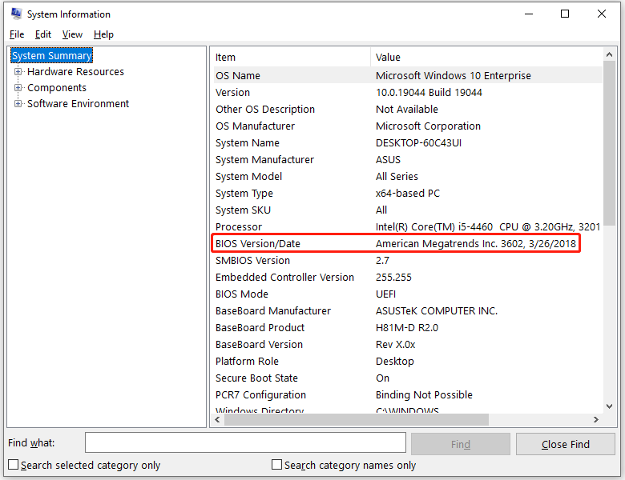Click the horizontal scrollbar thumb
Image resolution: width=625 pixels, height=480 pixels.
pos(357,419)
